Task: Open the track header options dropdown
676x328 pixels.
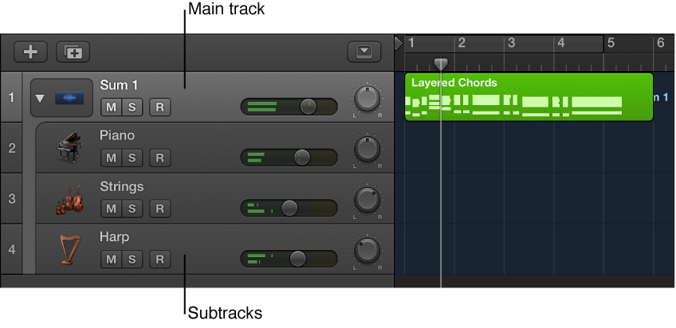Action: [x=364, y=52]
